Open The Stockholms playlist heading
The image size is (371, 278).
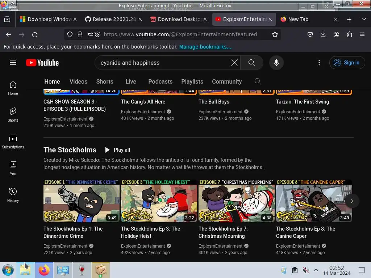70,150
